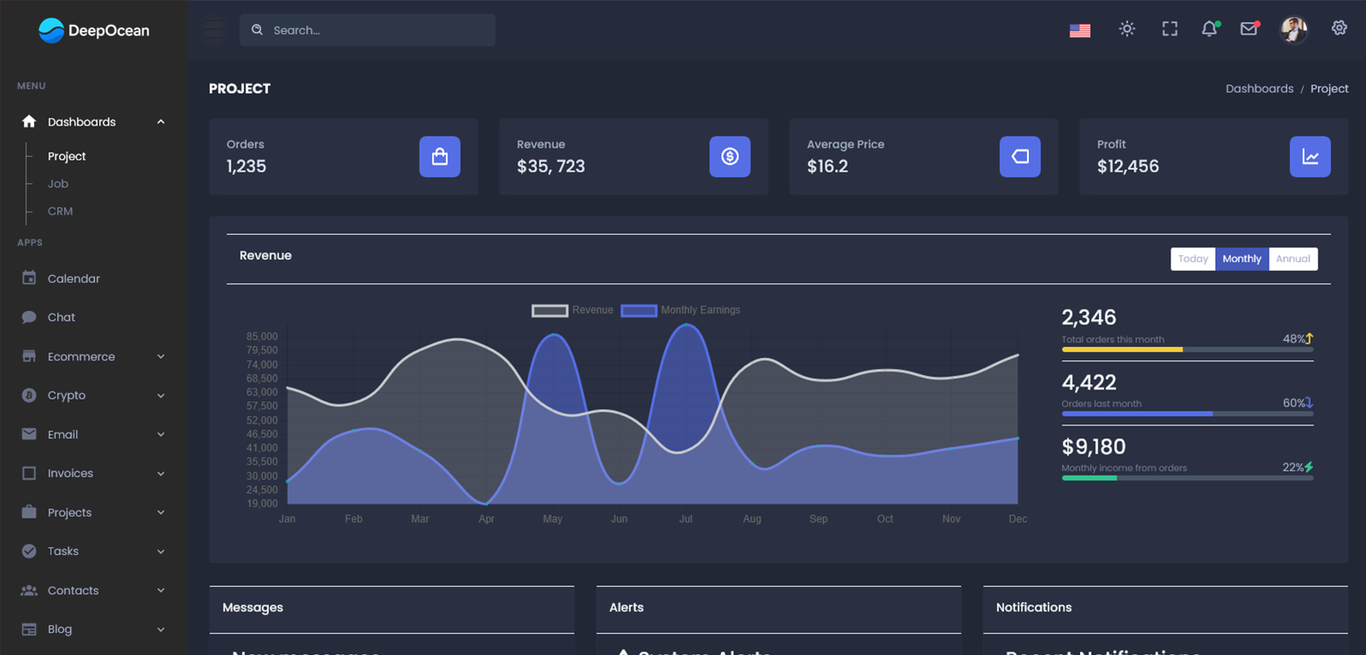Expand the Blog menu chevron
The height and width of the screenshot is (655, 1366).
pos(161,629)
